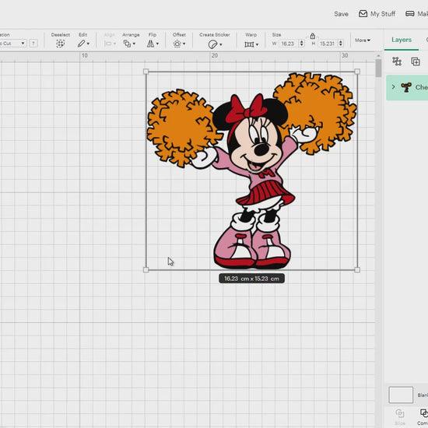Click the operation help question mark
The width and height of the screenshot is (428, 428).
click(x=33, y=44)
